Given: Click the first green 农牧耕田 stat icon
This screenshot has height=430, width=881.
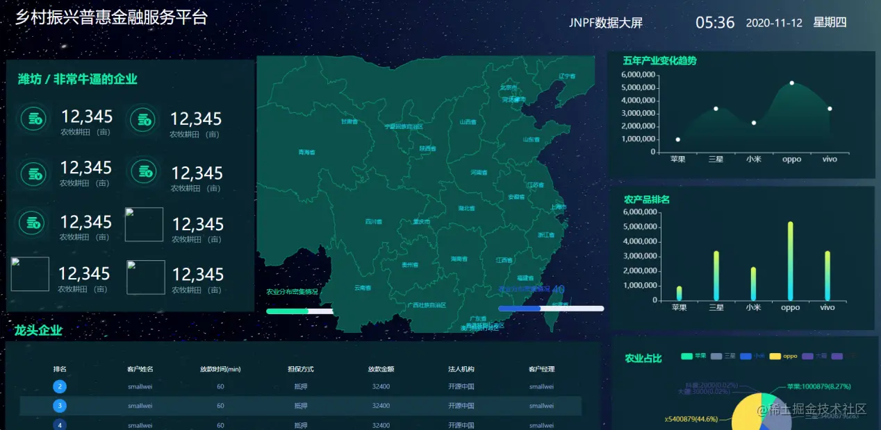Looking at the screenshot, I should click(x=33, y=119).
